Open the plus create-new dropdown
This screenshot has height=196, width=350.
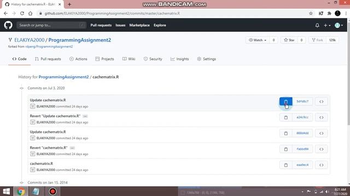[327, 26]
